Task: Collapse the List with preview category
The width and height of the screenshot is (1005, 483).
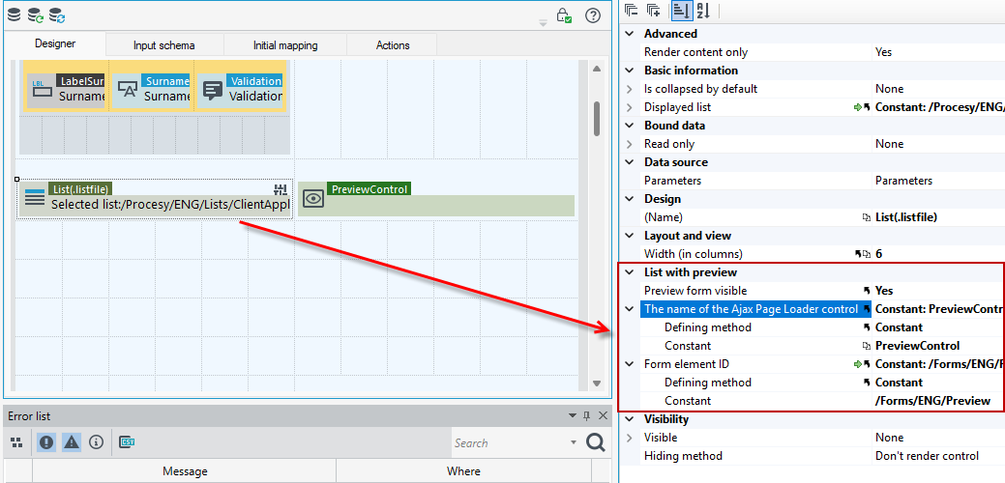Action: (630, 272)
